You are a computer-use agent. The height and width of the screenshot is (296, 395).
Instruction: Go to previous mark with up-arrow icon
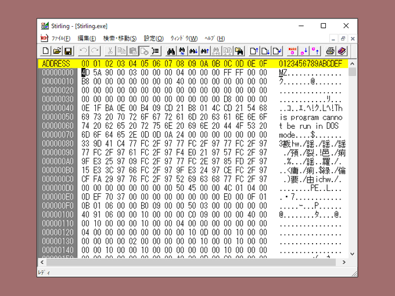click(315, 51)
